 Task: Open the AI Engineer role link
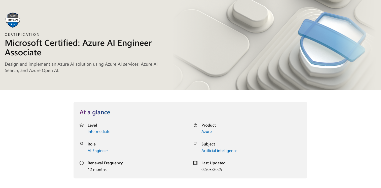98,151
